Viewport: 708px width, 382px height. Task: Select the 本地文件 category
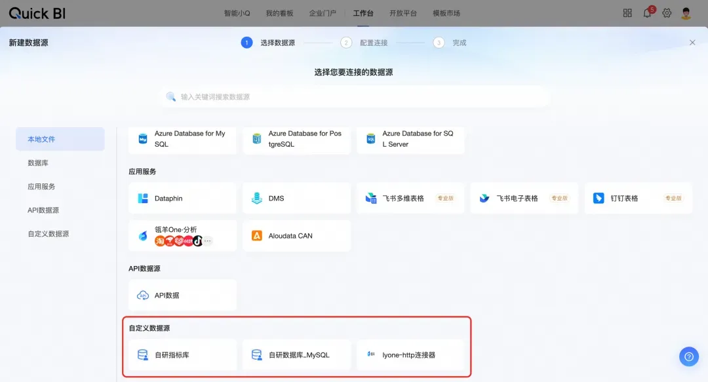click(x=60, y=139)
